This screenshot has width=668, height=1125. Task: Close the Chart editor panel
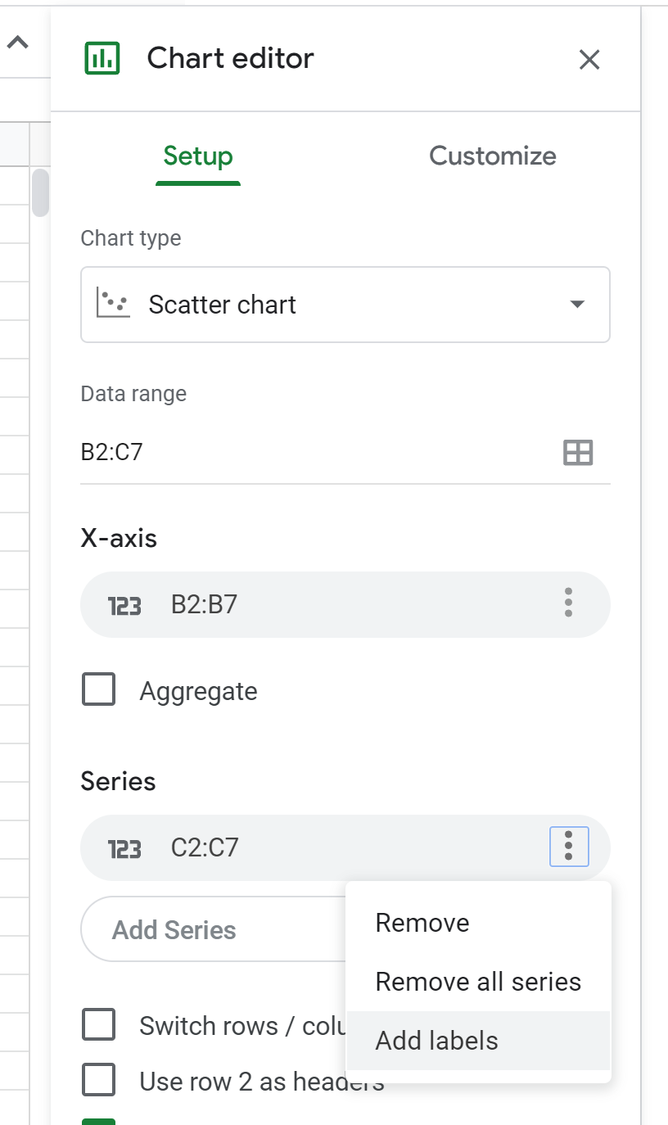pyautogui.click(x=589, y=59)
